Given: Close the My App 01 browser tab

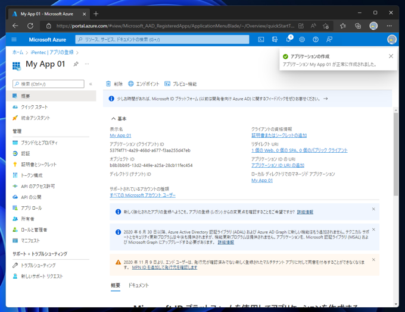Looking at the screenshot, I should coord(84,14).
